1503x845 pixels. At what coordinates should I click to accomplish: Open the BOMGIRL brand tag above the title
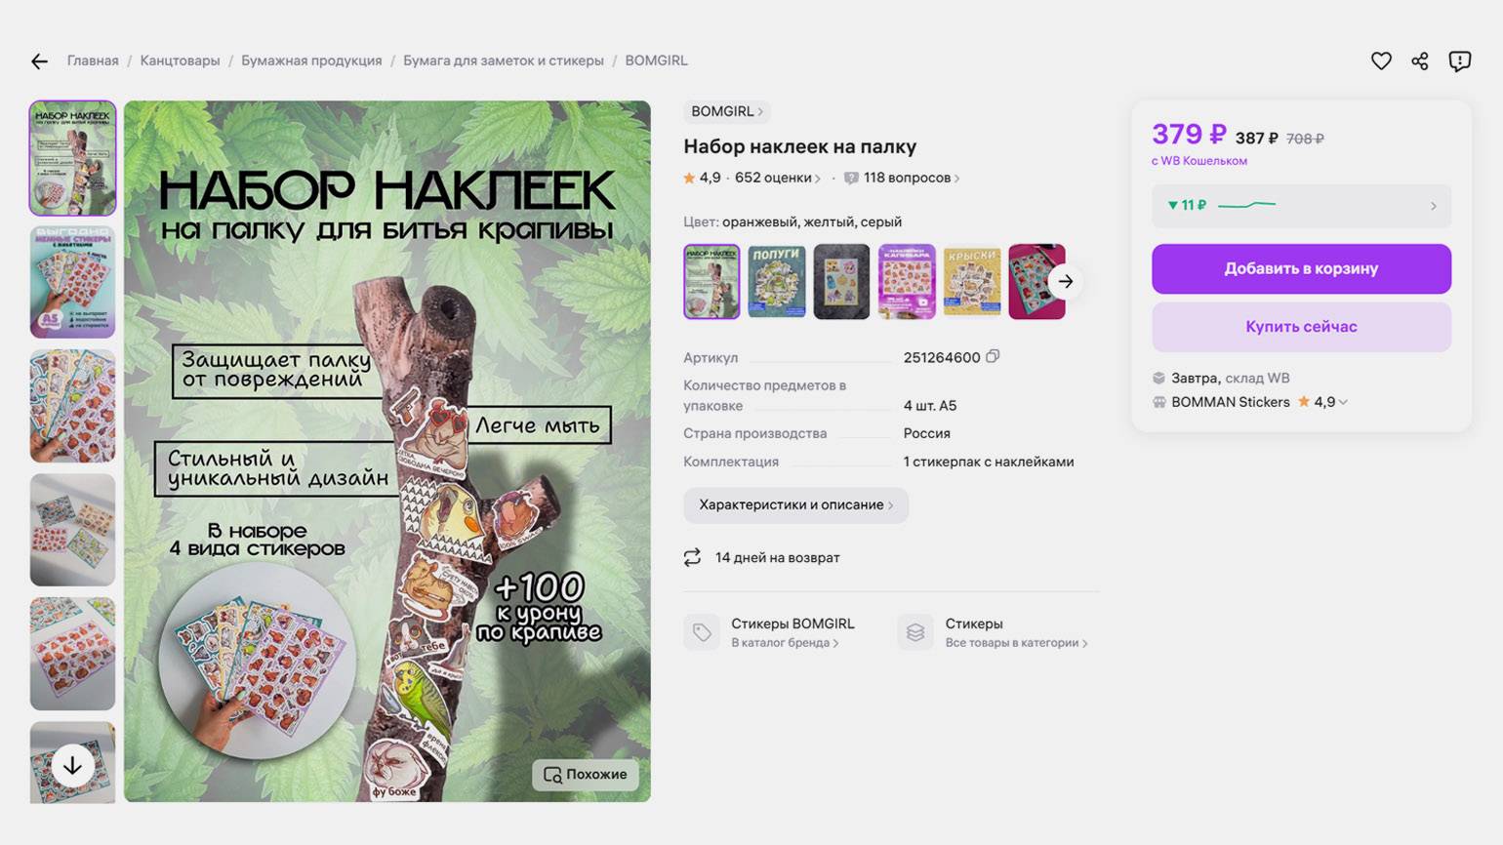[x=727, y=111]
